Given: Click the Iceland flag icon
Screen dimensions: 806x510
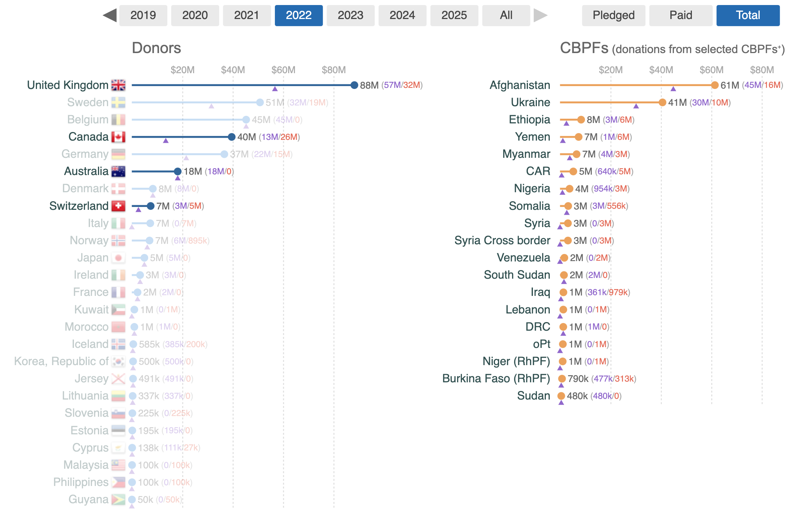Looking at the screenshot, I should click(x=118, y=344).
